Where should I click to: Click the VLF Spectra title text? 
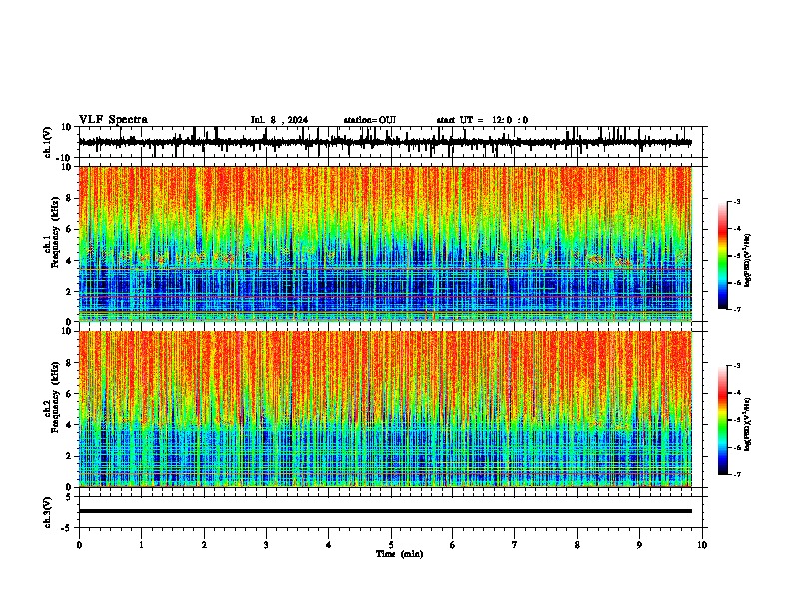click(x=113, y=120)
